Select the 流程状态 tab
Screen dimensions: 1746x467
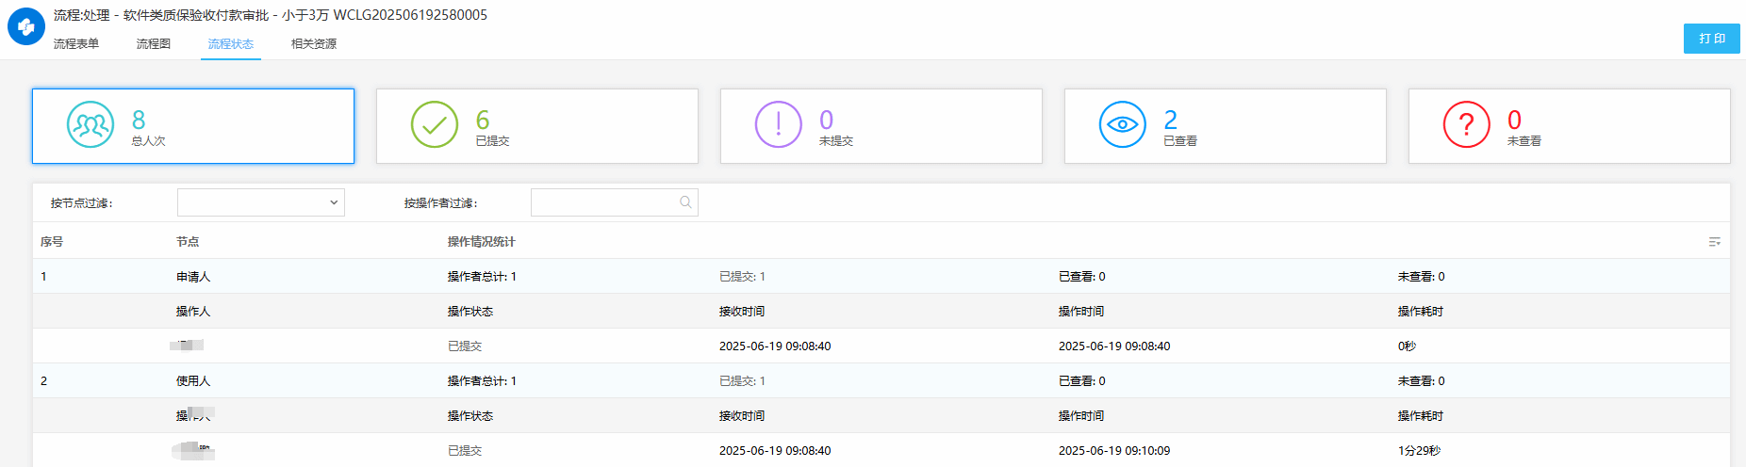pos(231,44)
